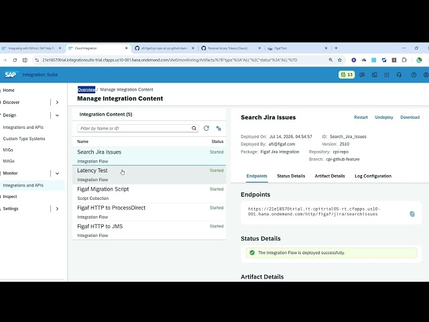Copy the endpoint URL to clipboard
Screen dimensions: 429x322
pos(412,214)
